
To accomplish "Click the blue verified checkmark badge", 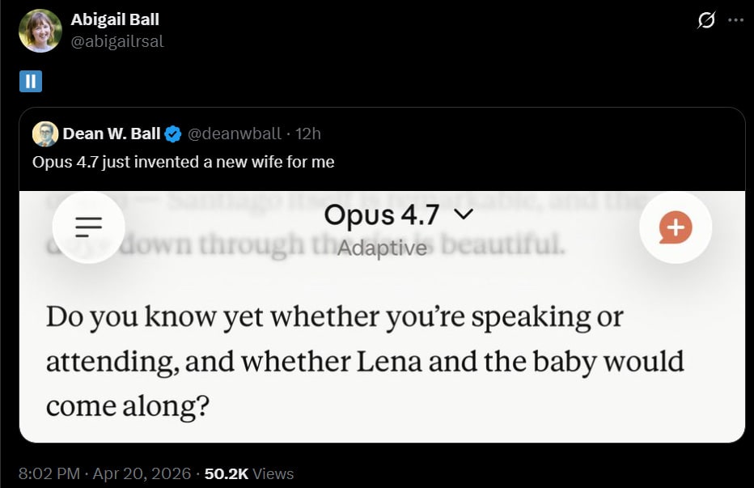I will point(173,134).
